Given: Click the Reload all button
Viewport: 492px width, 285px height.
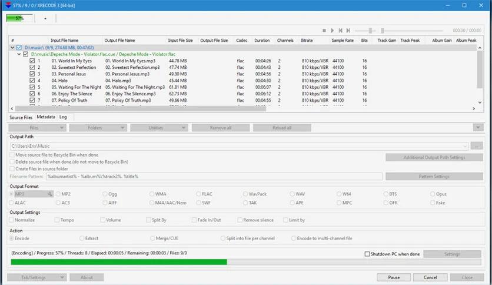Looking at the screenshot, I should click(x=282, y=128).
